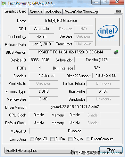The image size is (125, 157).
Task: Enable the OpenCL checkbox
Action: point(32,139)
